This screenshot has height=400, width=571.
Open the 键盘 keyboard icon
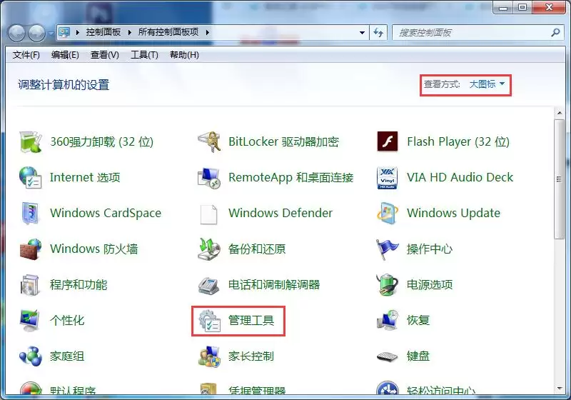[388, 356]
